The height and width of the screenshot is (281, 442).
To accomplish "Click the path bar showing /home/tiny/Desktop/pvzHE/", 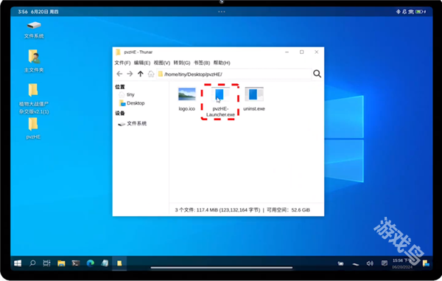I will pyautogui.click(x=234, y=74).
